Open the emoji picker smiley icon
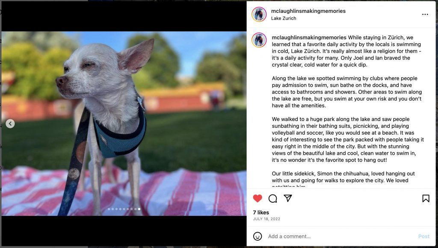The image size is (438, 248). [257, 236]
